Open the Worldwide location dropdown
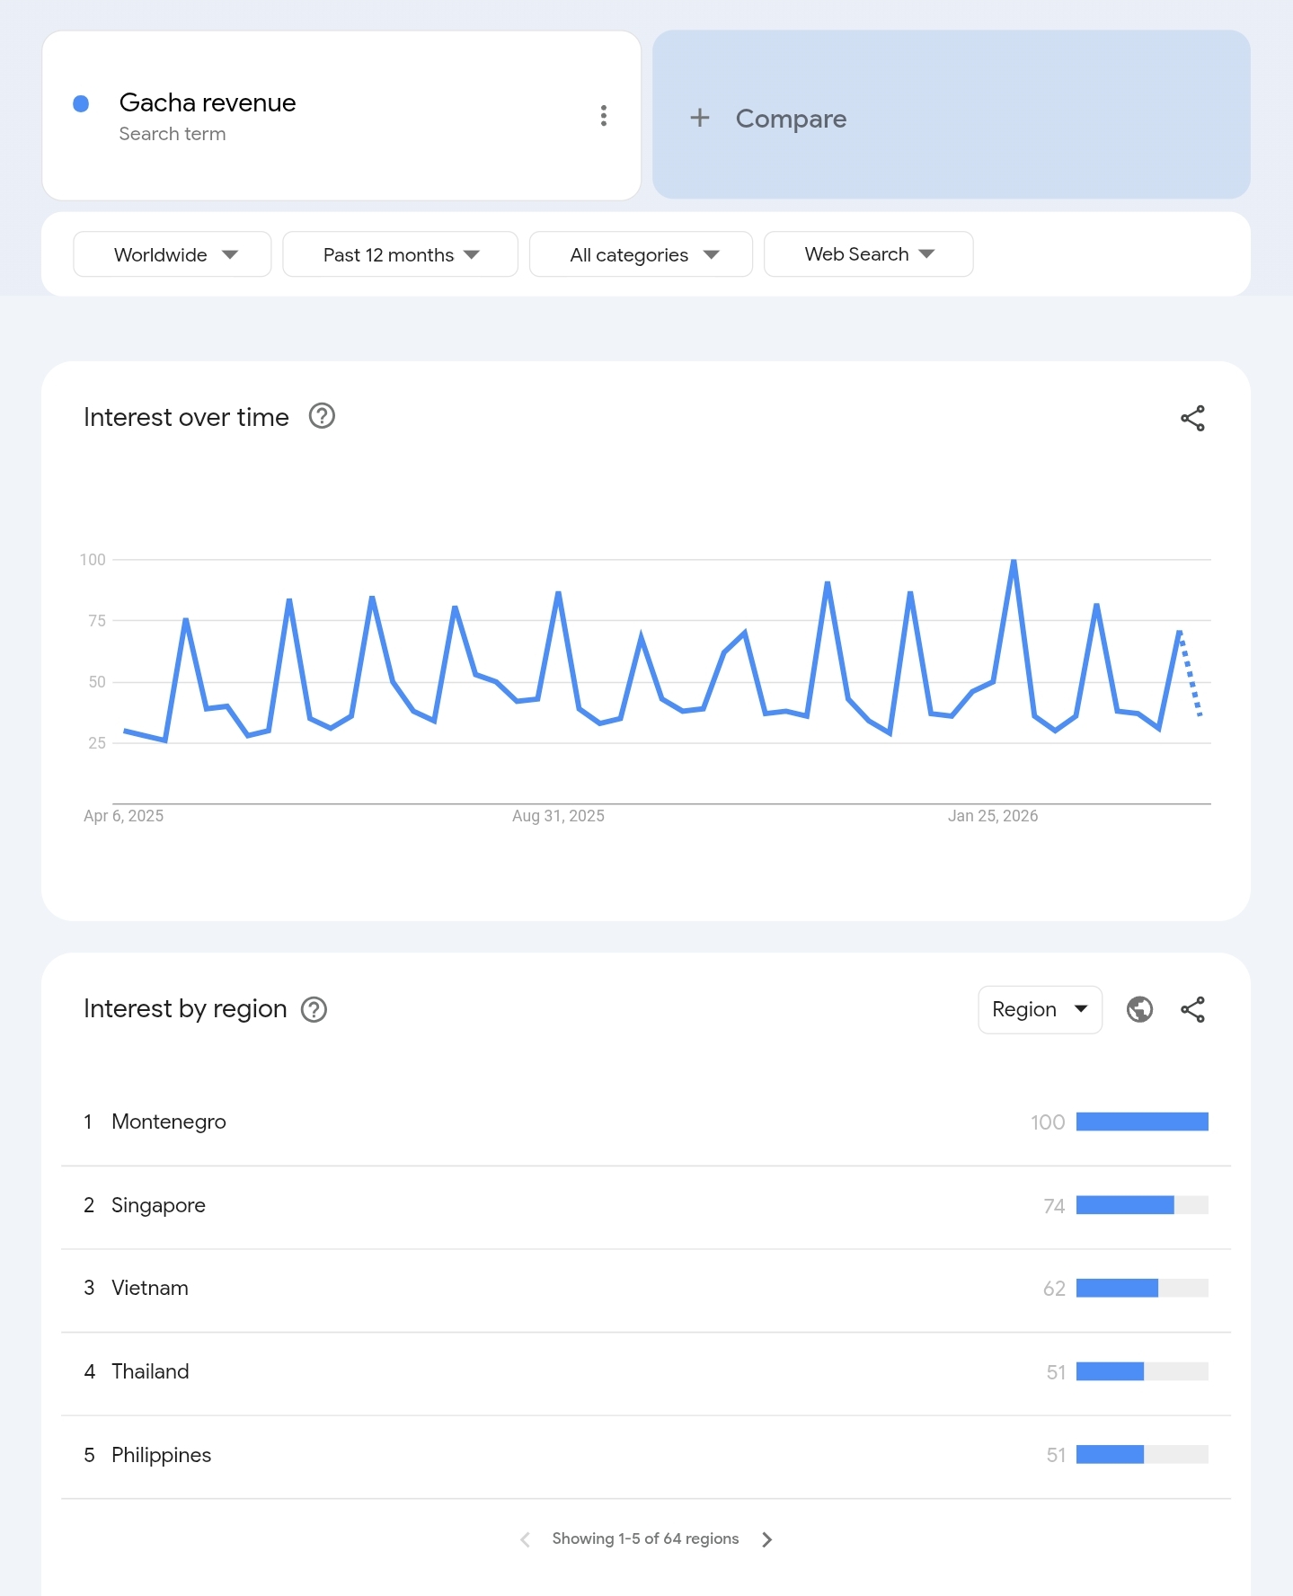The image size is (1293, 1596). 173,254
